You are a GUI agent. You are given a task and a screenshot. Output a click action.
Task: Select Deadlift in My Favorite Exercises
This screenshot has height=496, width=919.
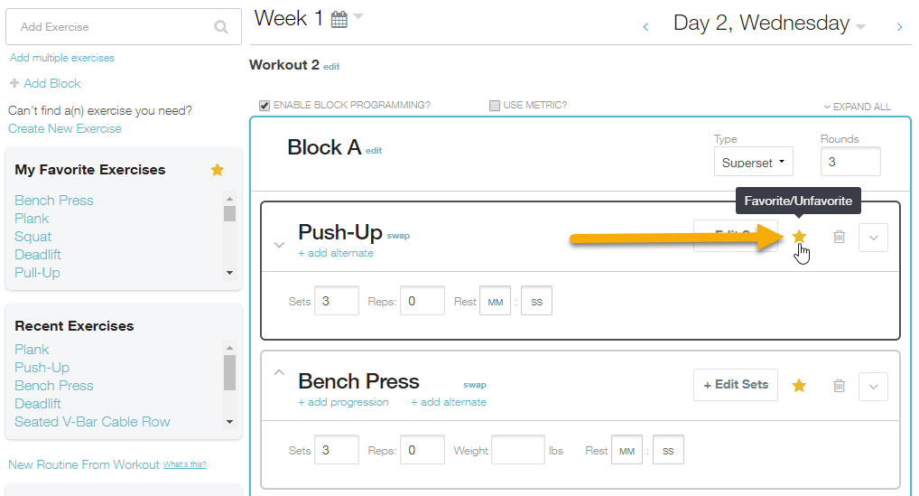coord(38,255)
